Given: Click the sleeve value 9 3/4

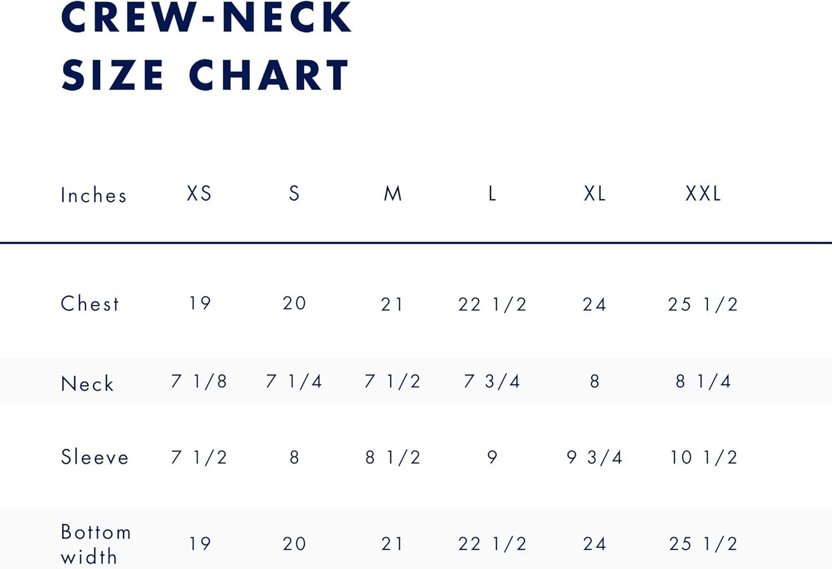Looking at the screenshot, I should click(x=595, y=457).
